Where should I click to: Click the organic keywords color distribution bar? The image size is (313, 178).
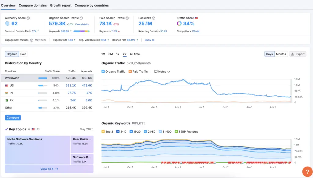tap(81, 31)
